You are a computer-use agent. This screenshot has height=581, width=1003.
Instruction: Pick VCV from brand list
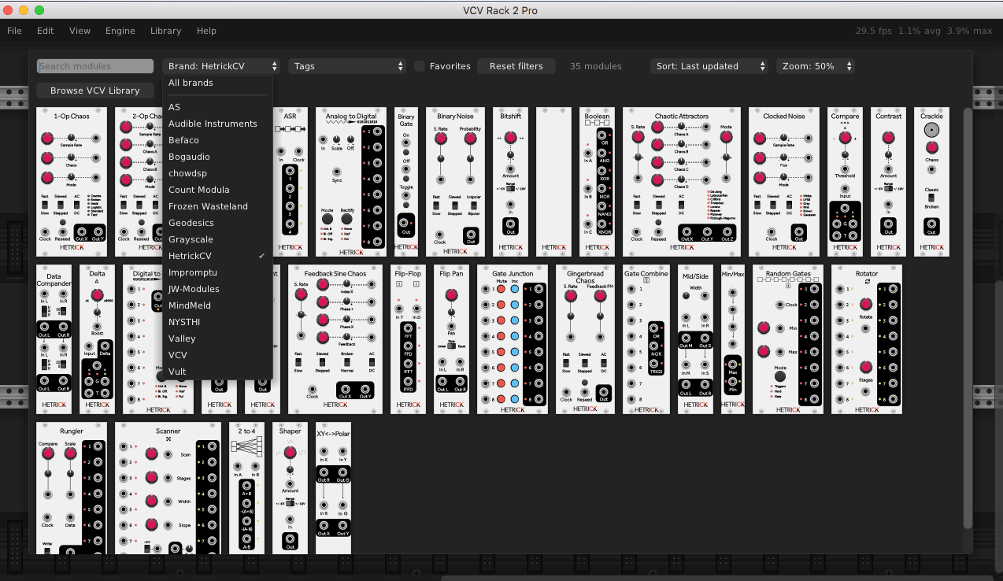click(x=217, y=355)
